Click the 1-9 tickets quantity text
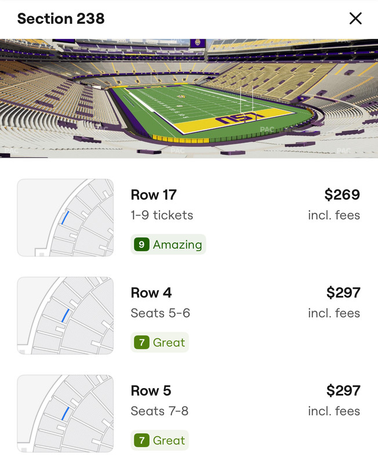378x464 pixels. coord(162,215)
